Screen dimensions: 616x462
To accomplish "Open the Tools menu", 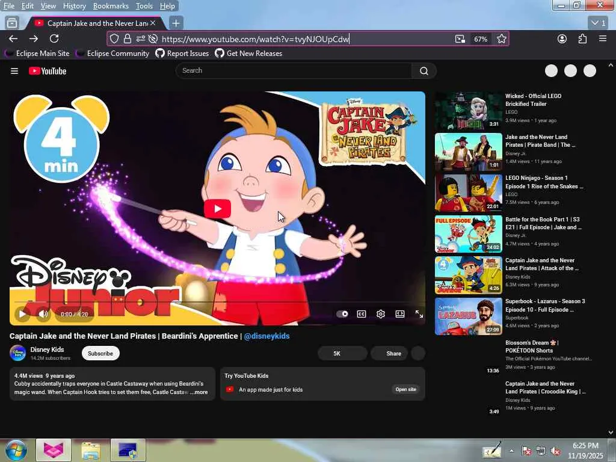I will (144, 6).
